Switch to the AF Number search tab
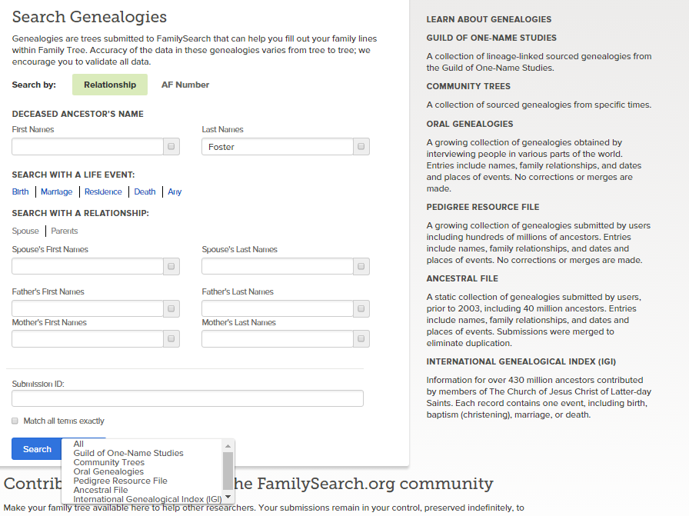 pos(185,85)
